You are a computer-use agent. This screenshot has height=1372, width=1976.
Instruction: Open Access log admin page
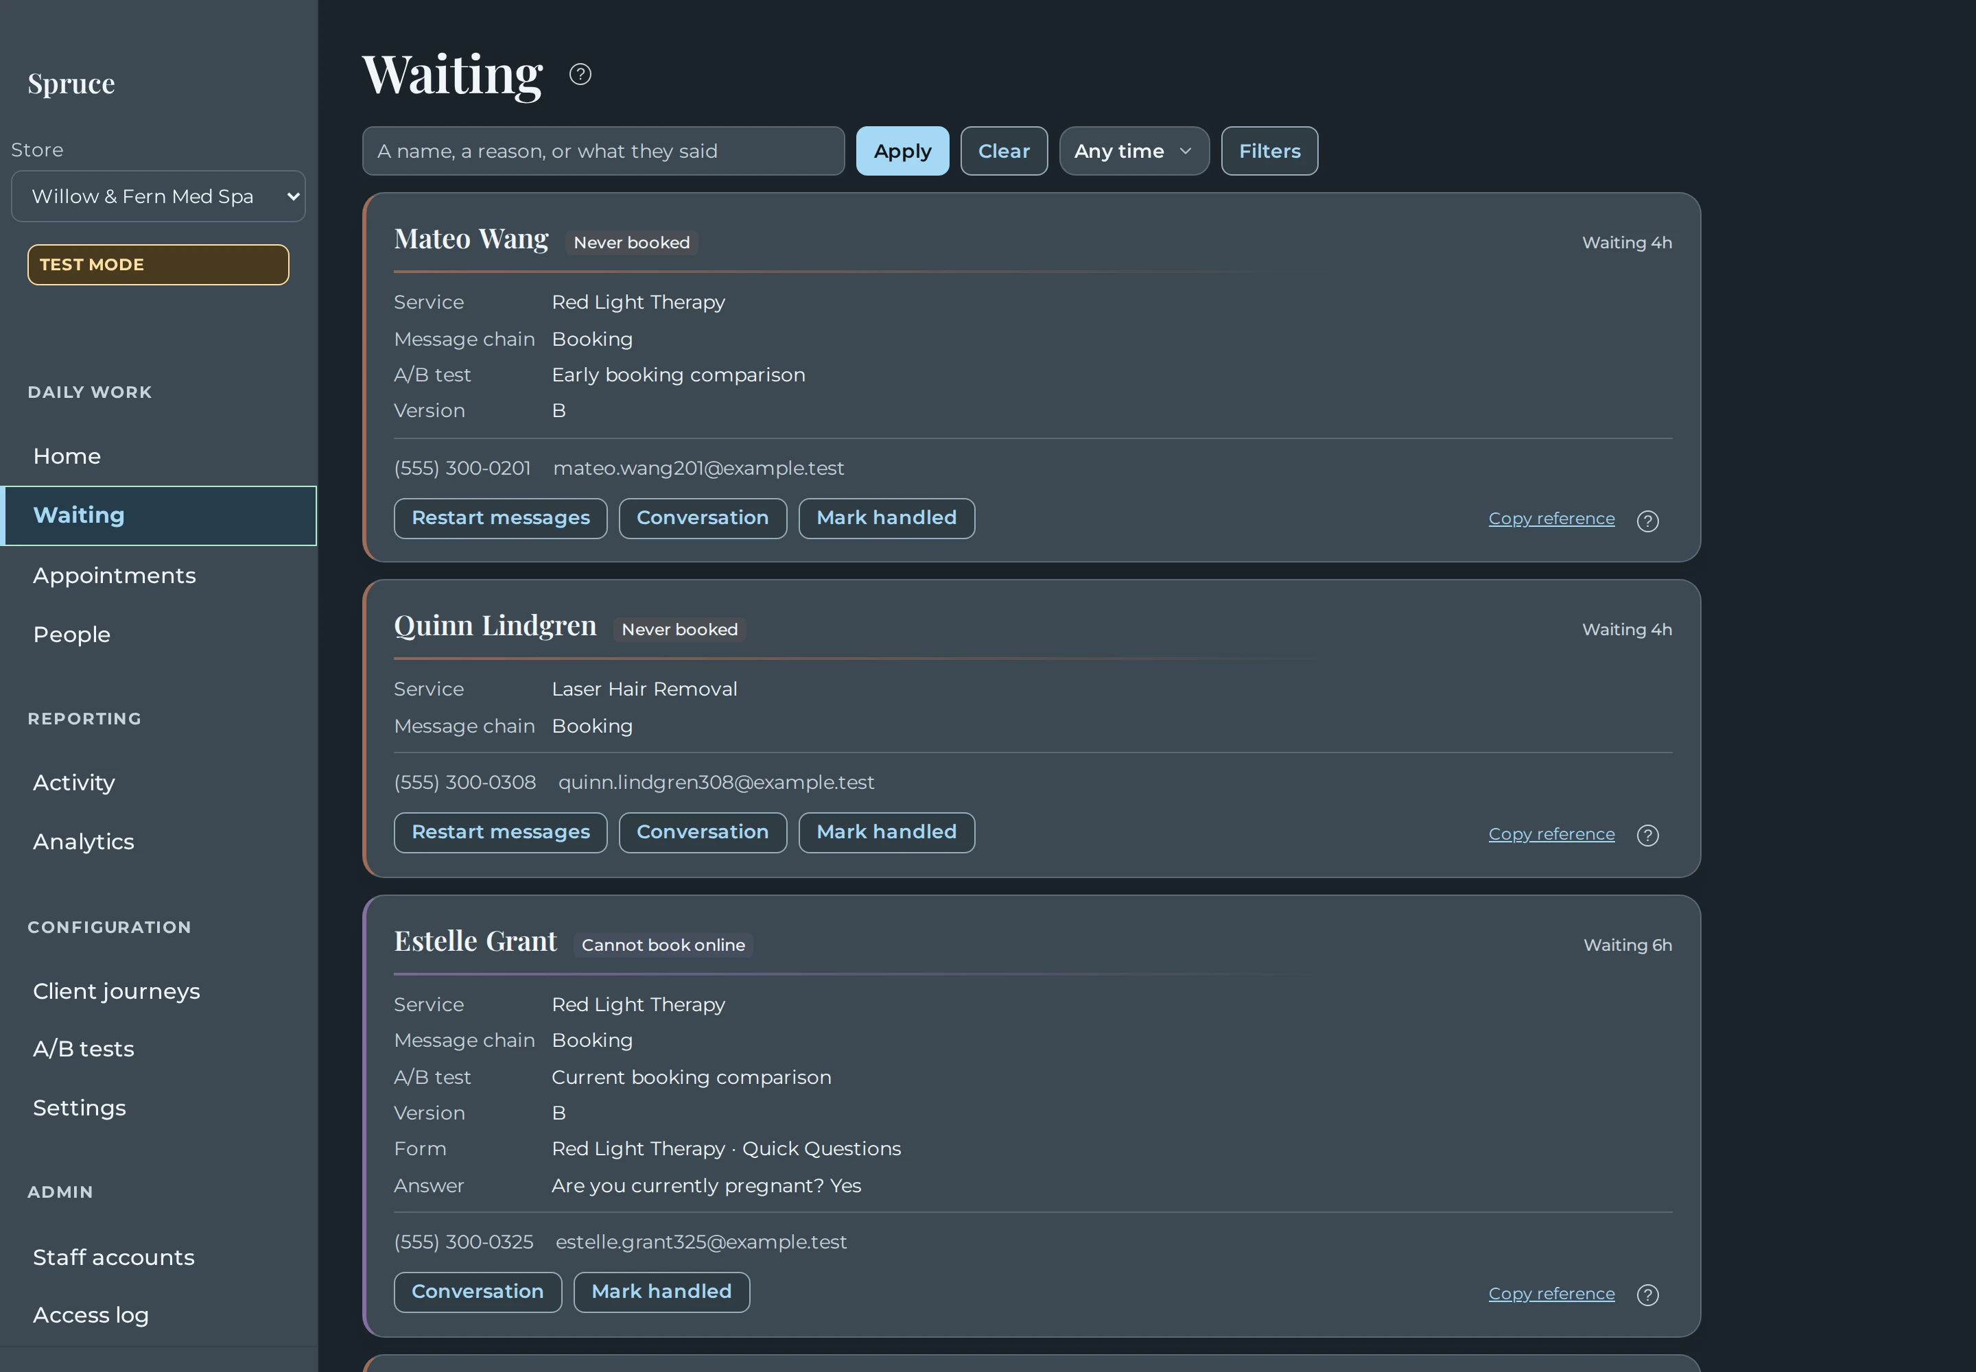click(158, 1316)
